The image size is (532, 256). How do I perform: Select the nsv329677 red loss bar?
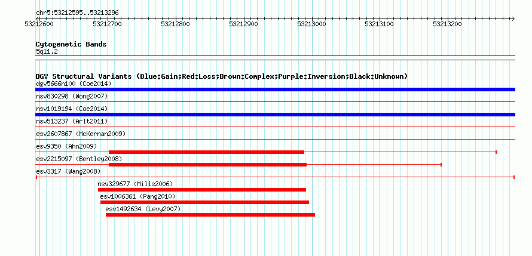pyautogui.click(x=202, y=190)
